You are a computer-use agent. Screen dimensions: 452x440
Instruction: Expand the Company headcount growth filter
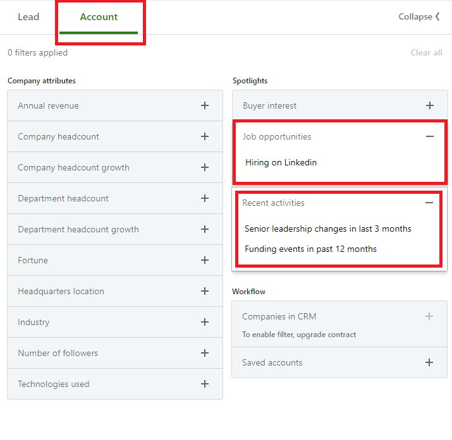[204, 167]
